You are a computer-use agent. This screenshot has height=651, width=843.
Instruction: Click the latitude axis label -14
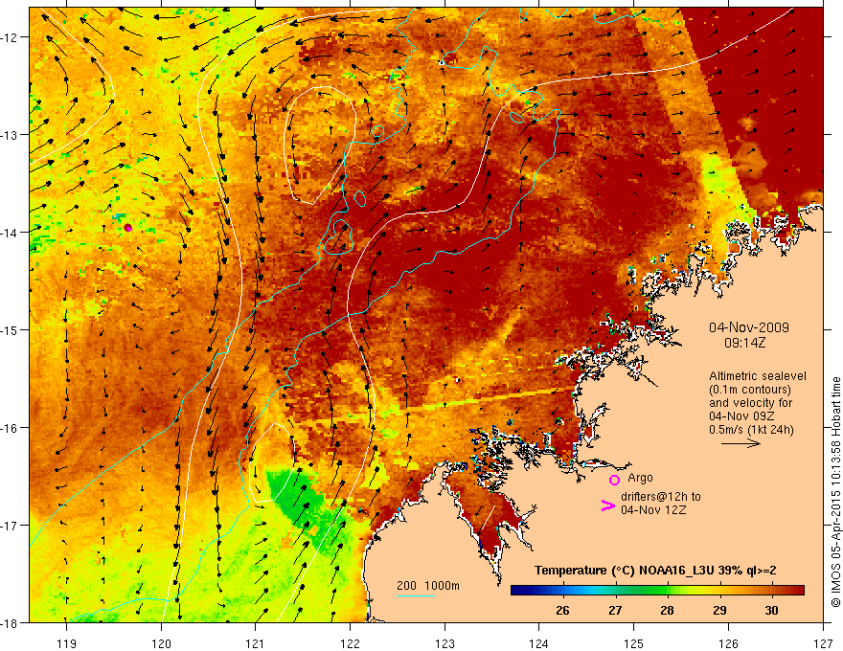click(x=11, y=233)
